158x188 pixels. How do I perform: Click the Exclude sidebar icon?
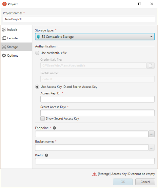click(4, 38)
